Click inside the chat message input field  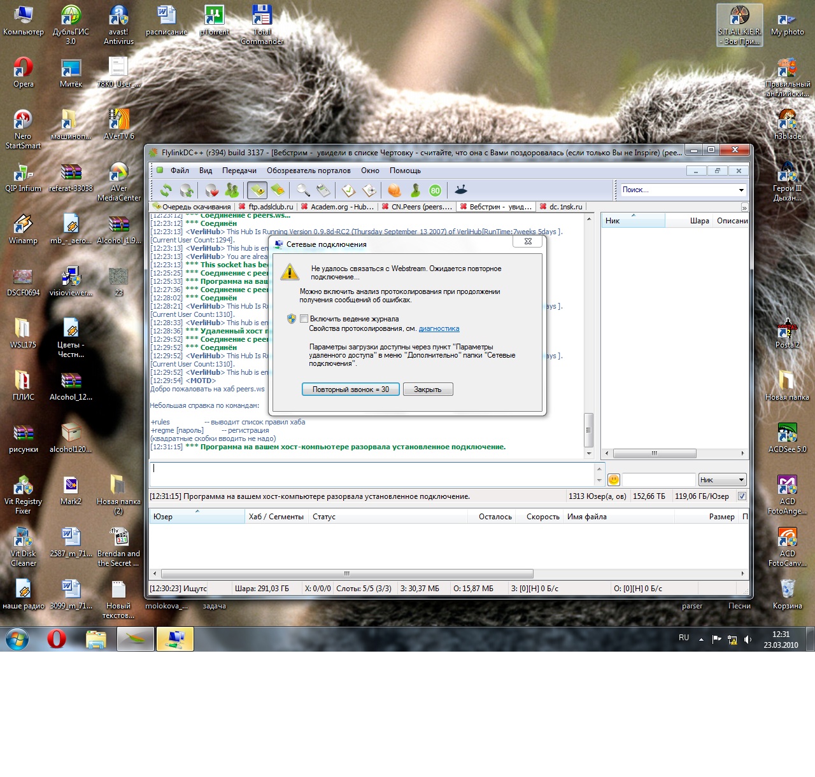372,473
